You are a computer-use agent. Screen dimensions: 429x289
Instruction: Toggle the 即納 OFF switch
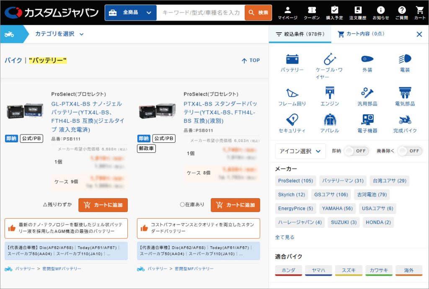[x=357, y=151]
